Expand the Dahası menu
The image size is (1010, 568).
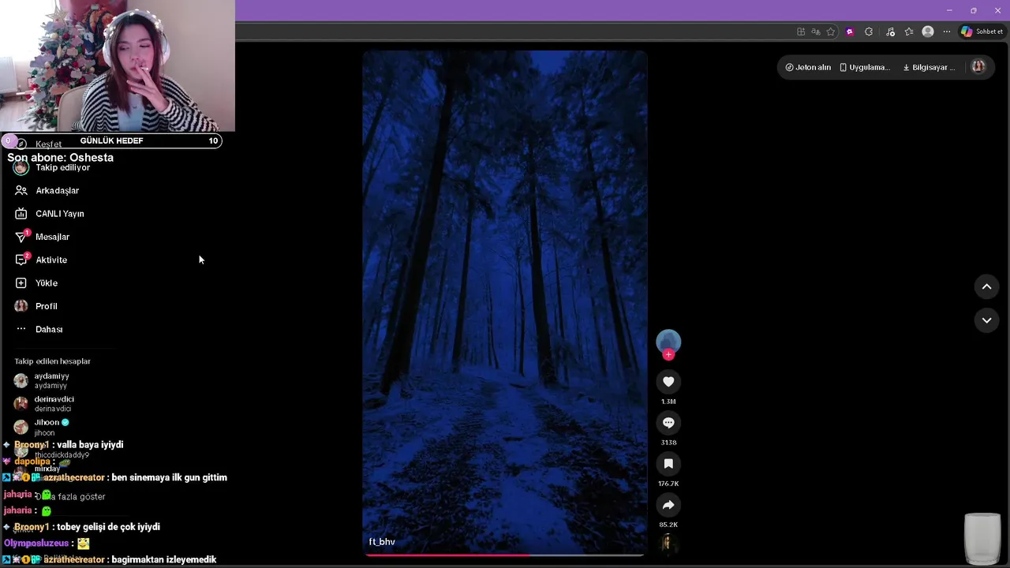click(x=49, y=329)
